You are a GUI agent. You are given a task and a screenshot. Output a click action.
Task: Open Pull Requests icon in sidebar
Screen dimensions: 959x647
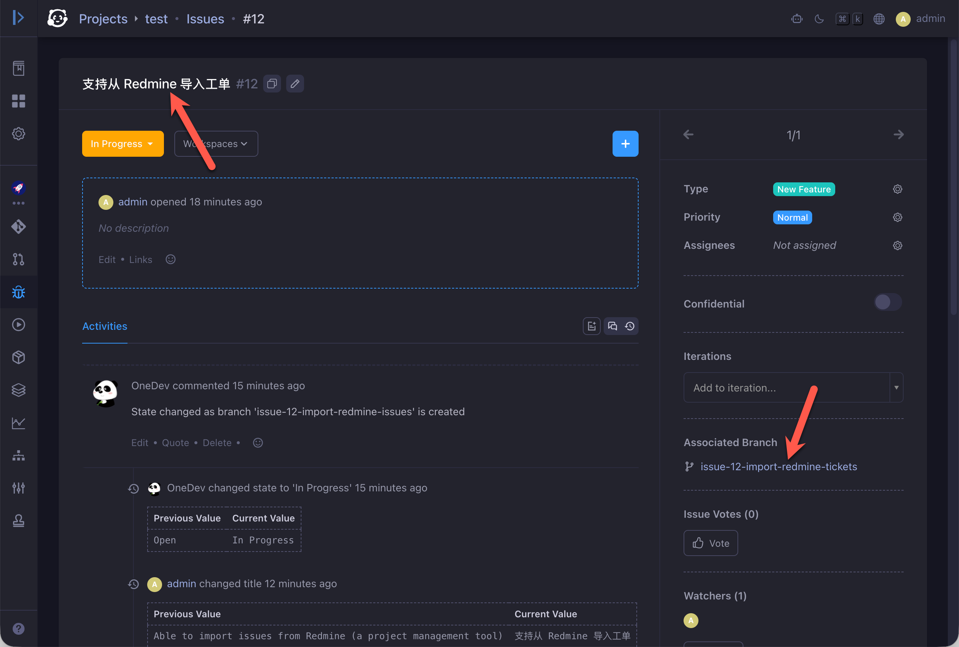[x=19, y=259]
